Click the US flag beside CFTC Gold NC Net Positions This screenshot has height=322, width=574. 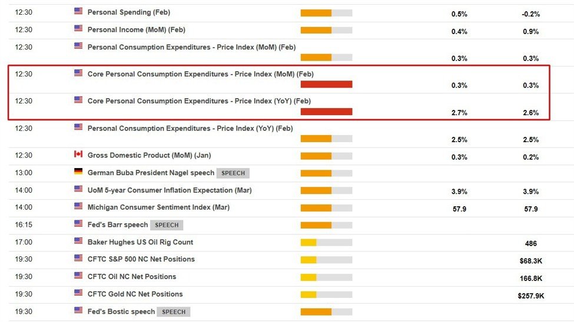click(x=78, y=293)
